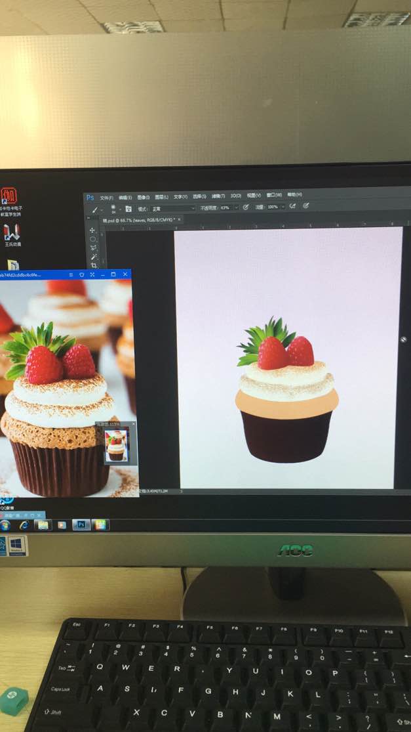Select the Move tool in Photoshop toolbar
This screenshot has width=411, height=732.
92,230
